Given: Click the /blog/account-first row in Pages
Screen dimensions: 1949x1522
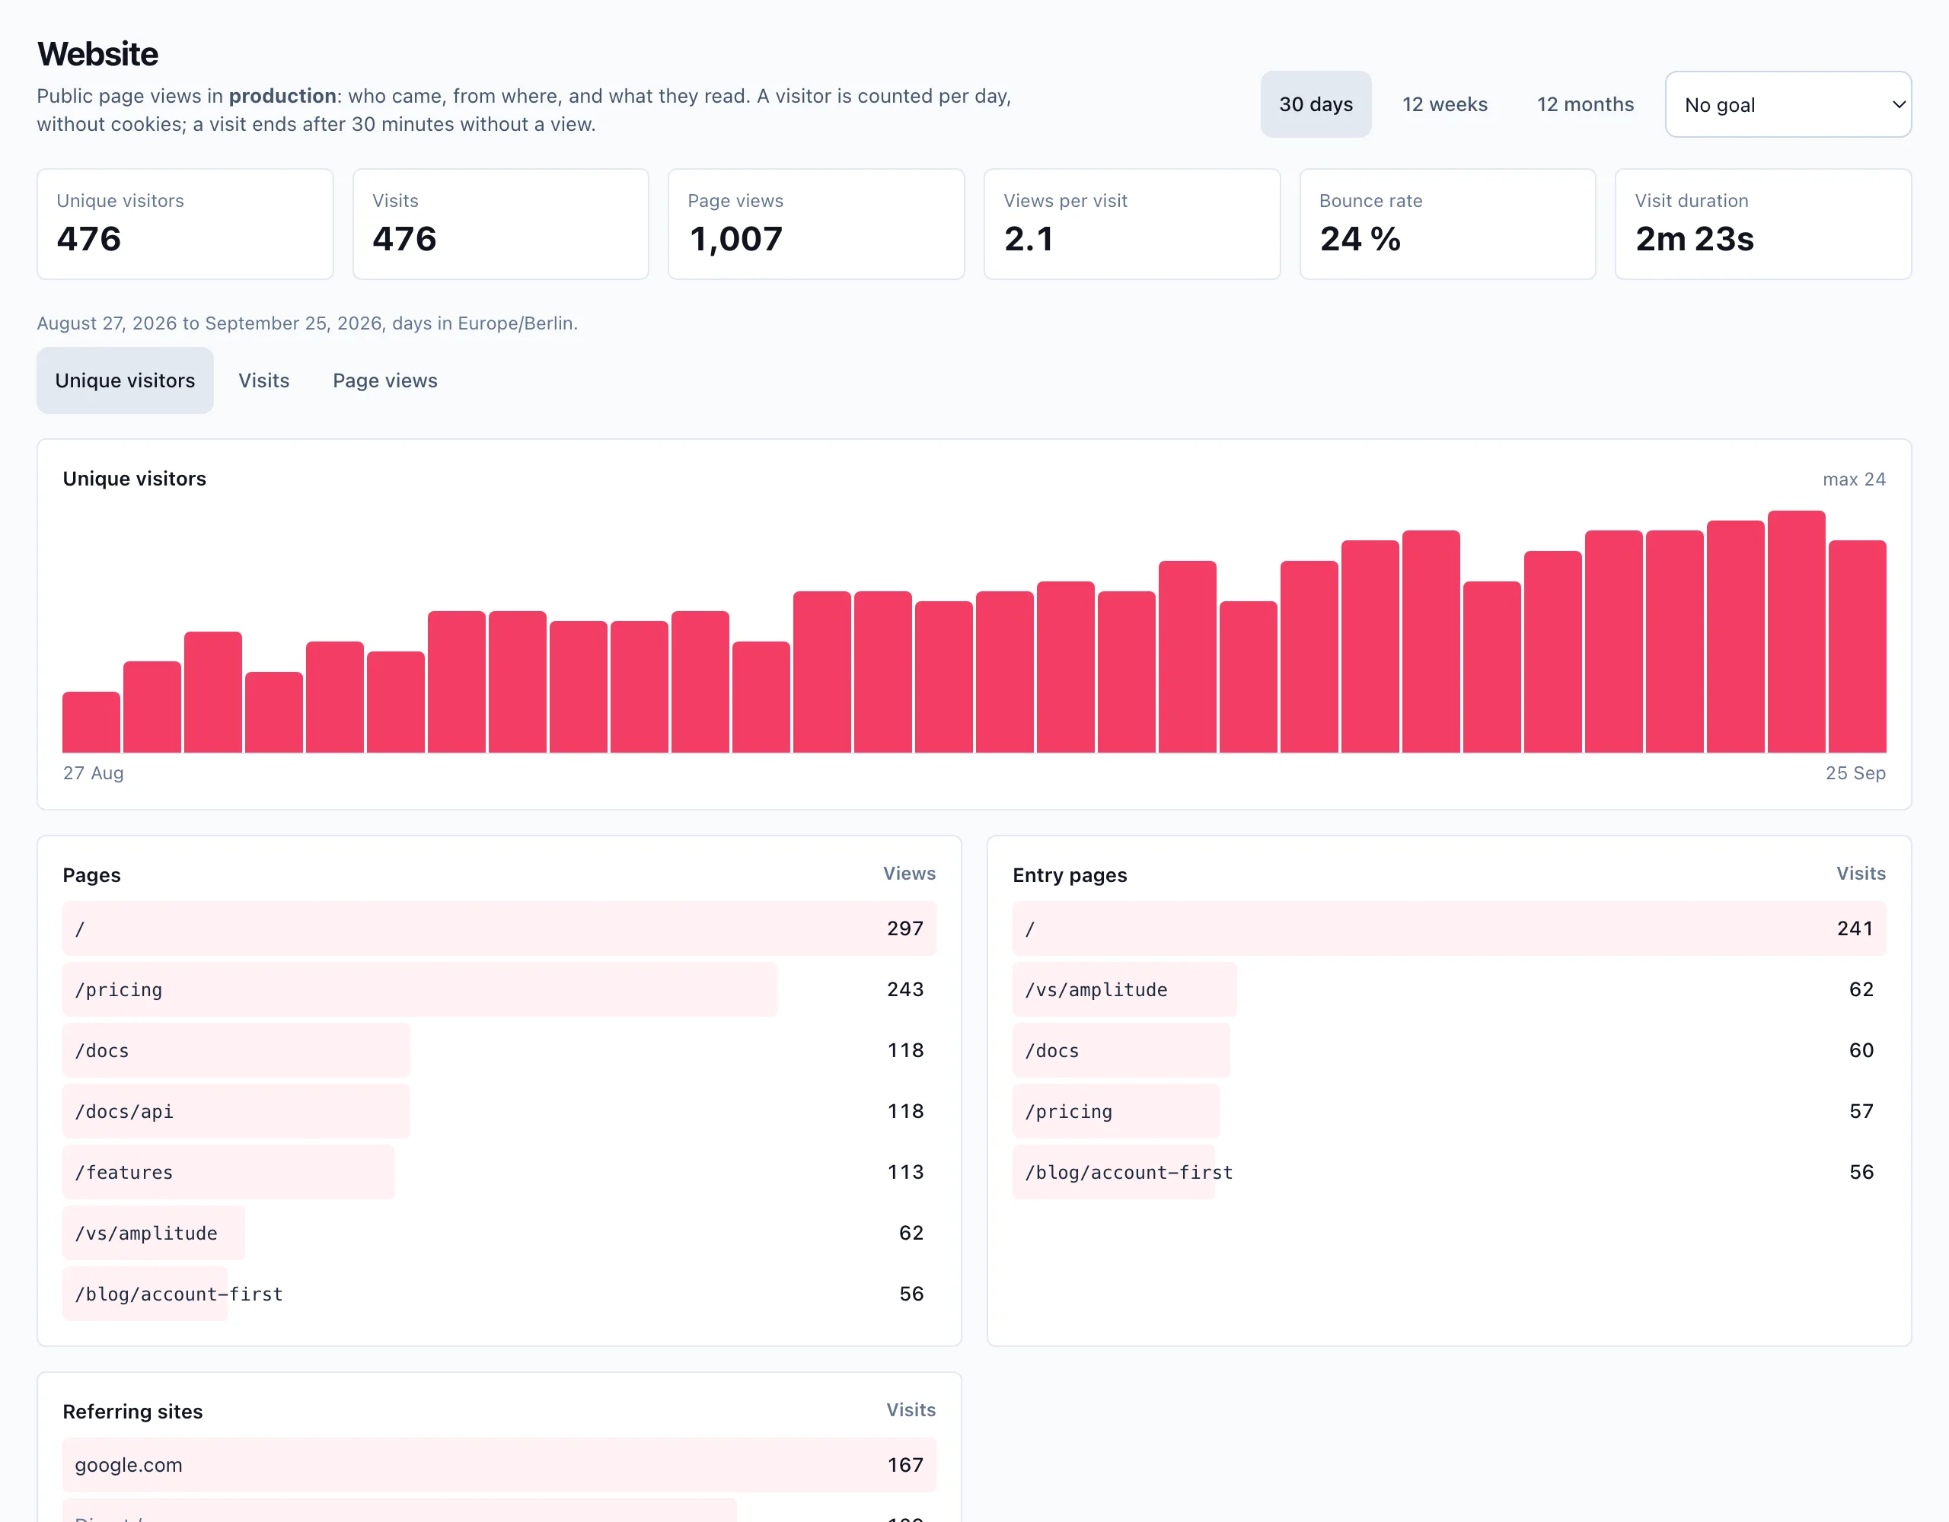Looking at the screenshot, I should [x=499, y=1294].
